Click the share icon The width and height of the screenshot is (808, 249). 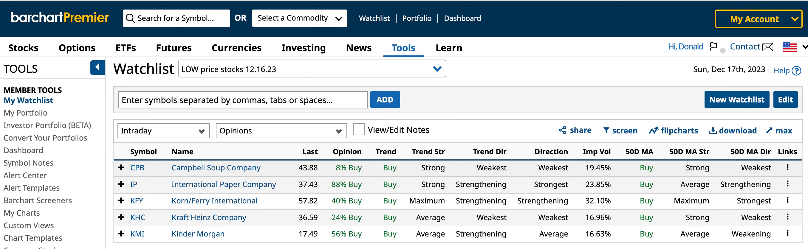click(562, 130)
